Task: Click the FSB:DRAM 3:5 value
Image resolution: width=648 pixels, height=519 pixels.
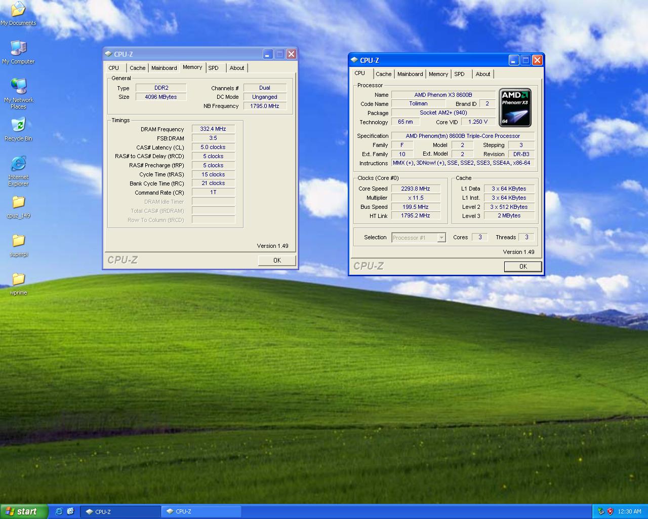Action: point(213,138)
